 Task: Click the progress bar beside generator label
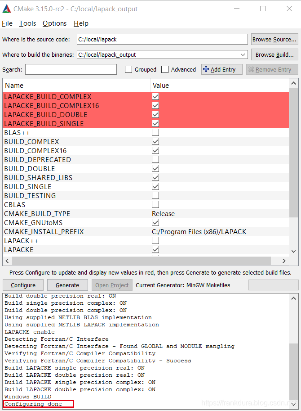click(x=273, y=285)
